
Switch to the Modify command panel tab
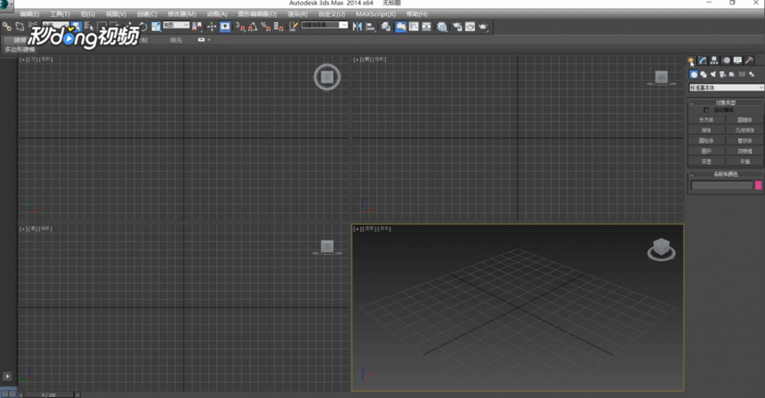point(703,60)
